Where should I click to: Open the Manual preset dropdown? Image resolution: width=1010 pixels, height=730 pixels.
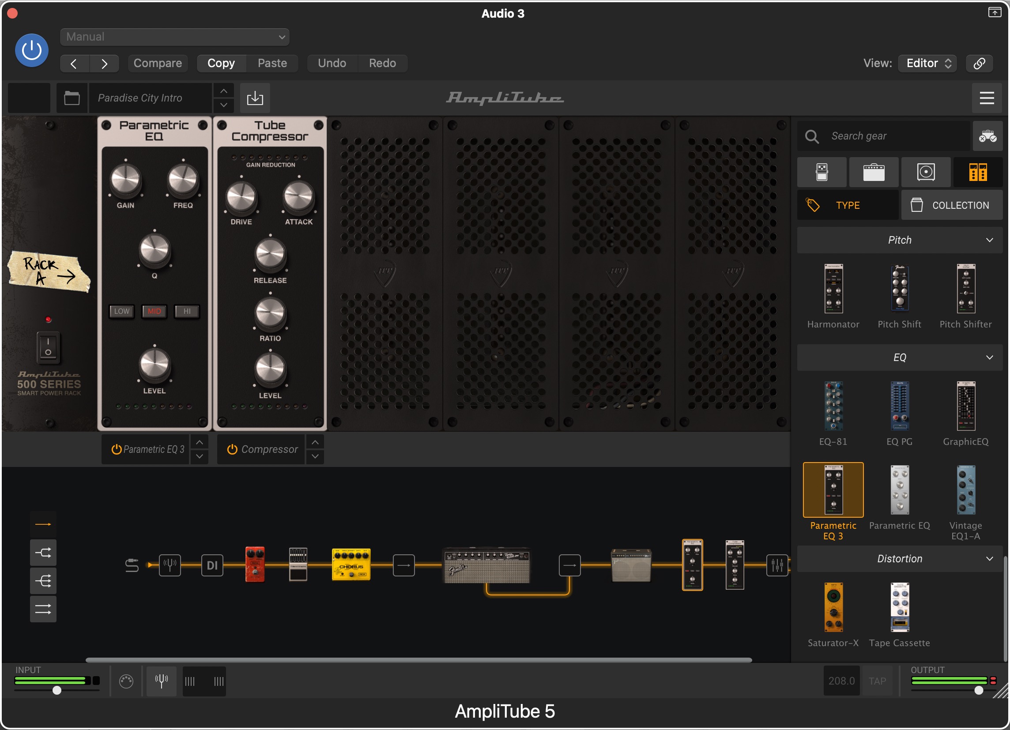click(174, 37)
